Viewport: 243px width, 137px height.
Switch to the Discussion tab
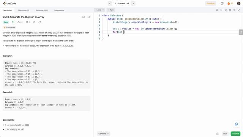pyautogui.click(x=24, y=10)
